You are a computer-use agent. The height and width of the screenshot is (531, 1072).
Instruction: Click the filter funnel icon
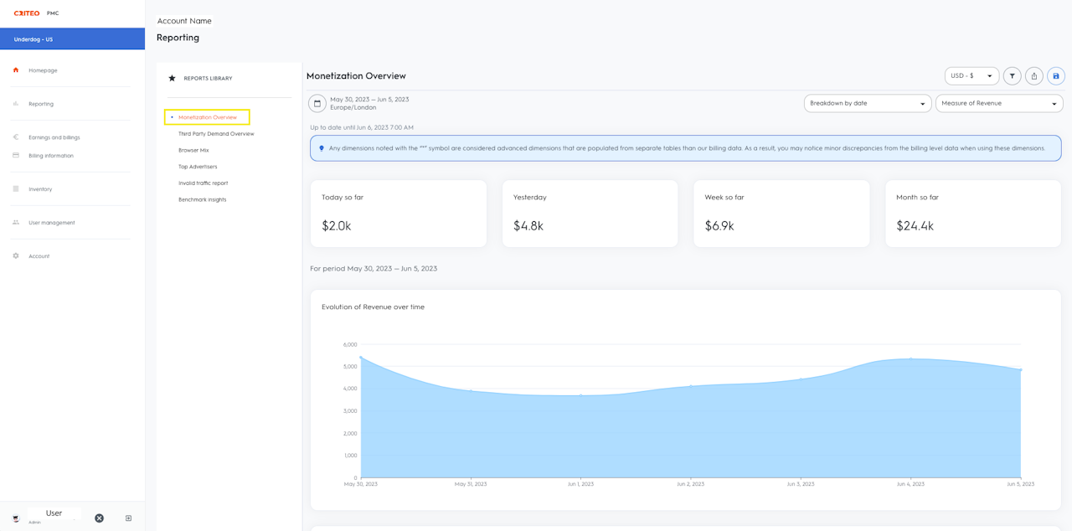(x=1012, y=76)
